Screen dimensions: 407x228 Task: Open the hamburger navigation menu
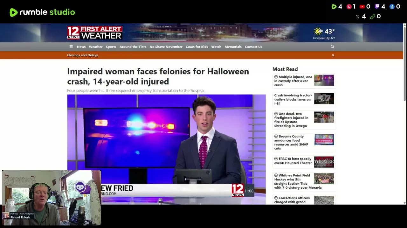[x=71, y=47]
